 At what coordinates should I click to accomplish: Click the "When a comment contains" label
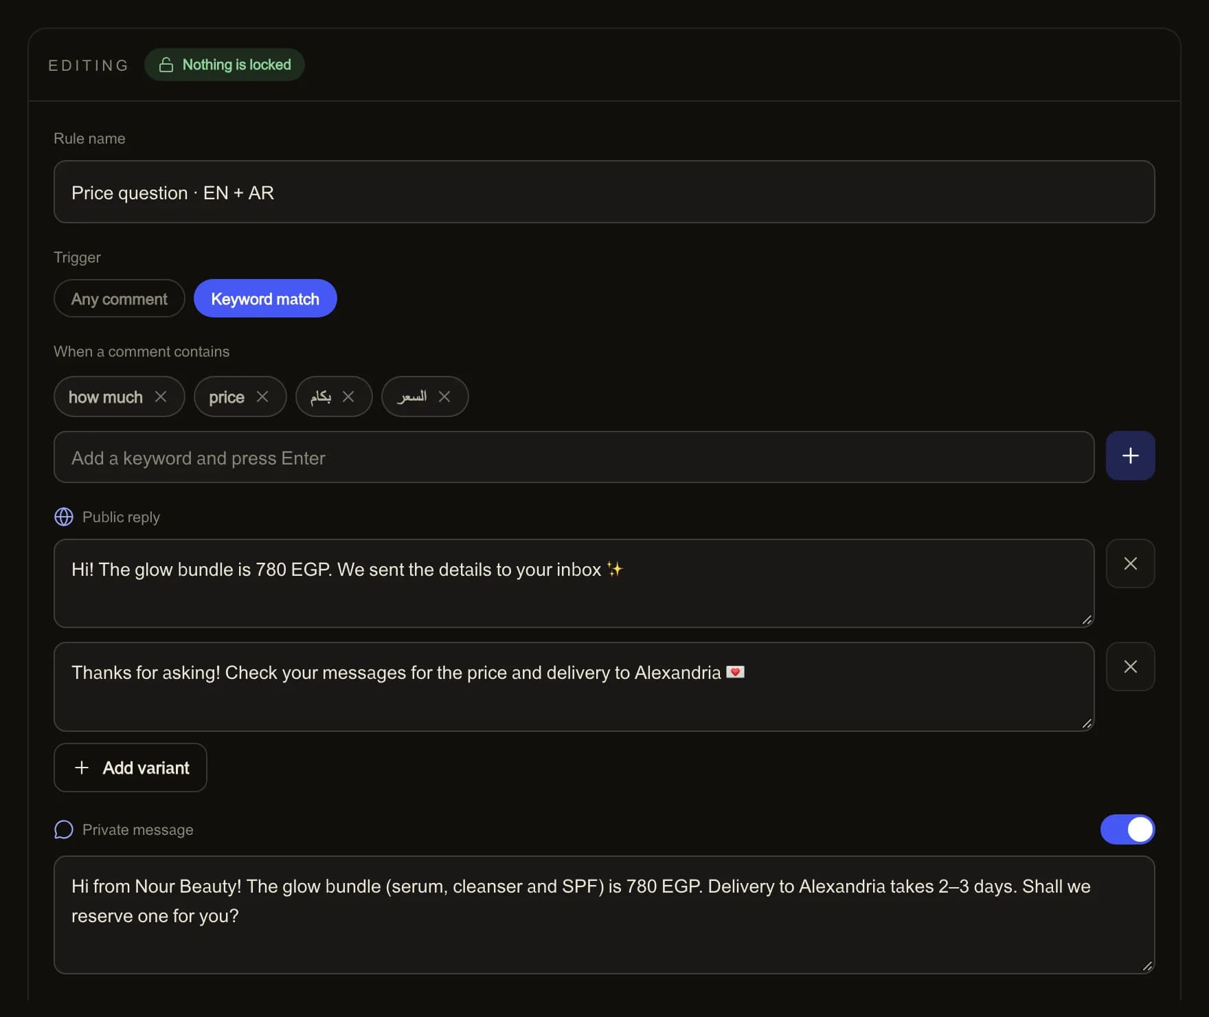(x=142, y=351)
